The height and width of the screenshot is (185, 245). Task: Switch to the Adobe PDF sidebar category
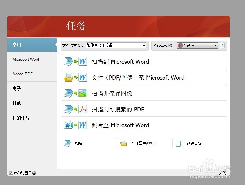tap(32, 74)
